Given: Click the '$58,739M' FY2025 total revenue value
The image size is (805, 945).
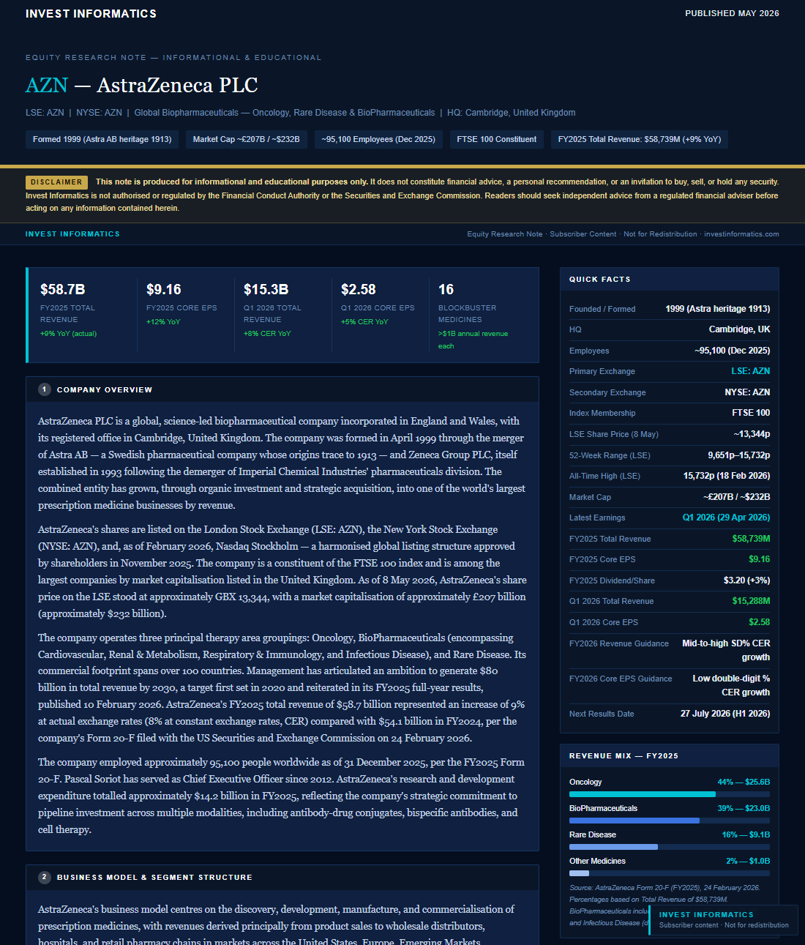Looking at the screenshot, I should point(751,539).
